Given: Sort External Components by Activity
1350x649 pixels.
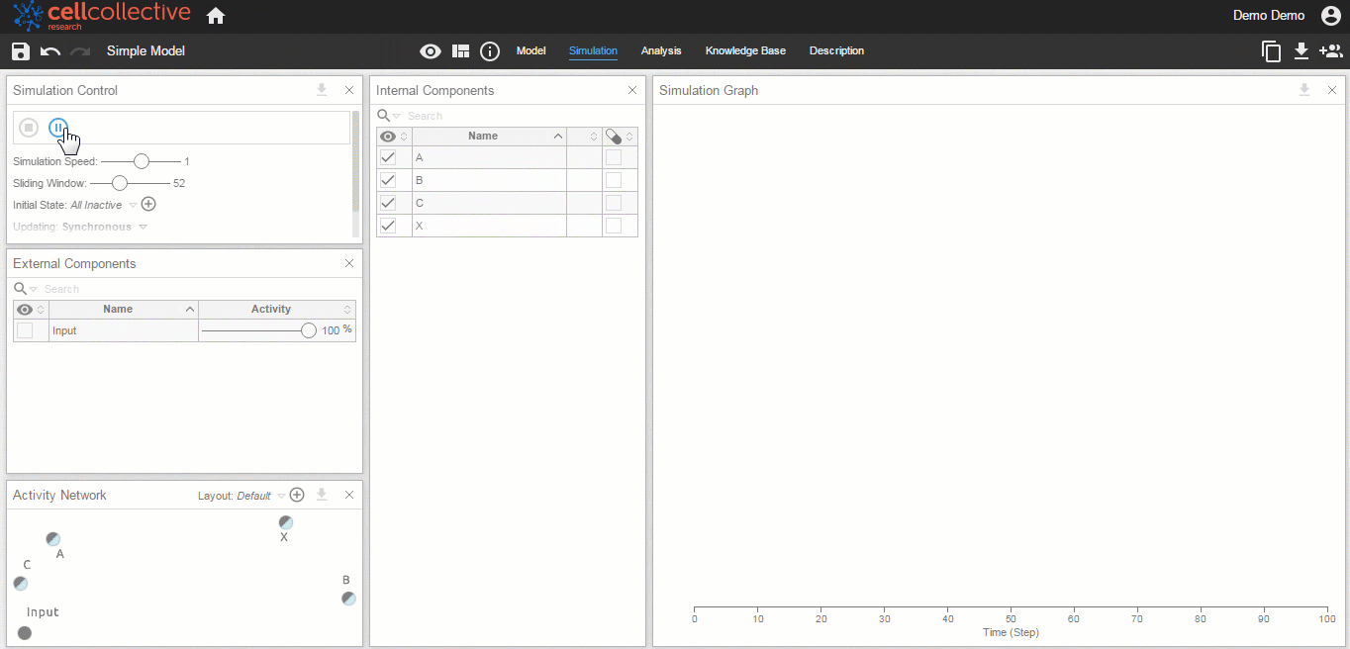Looking at the screenshot, I should [x=277, y=310].
